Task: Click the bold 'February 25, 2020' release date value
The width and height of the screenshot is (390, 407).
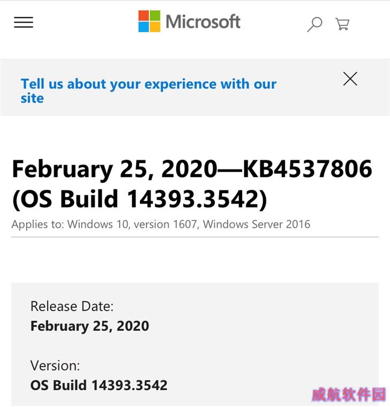Action: click(x=89, y=326)
